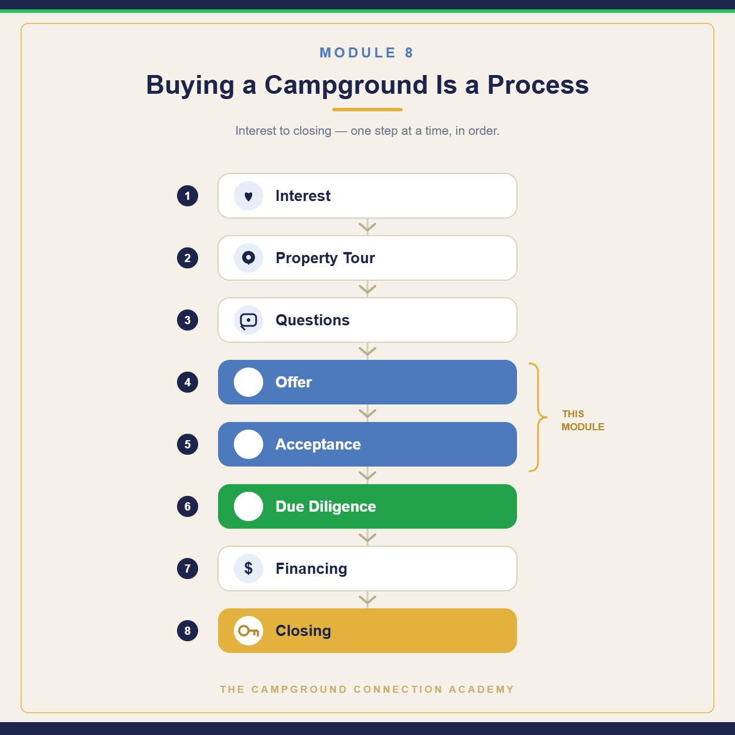The image size is (735, 735).
Task: Select step number 1 badge
Action: click(x=188, y=196)
